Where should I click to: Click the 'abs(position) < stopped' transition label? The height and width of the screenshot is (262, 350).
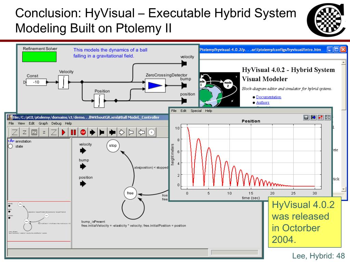151,168
